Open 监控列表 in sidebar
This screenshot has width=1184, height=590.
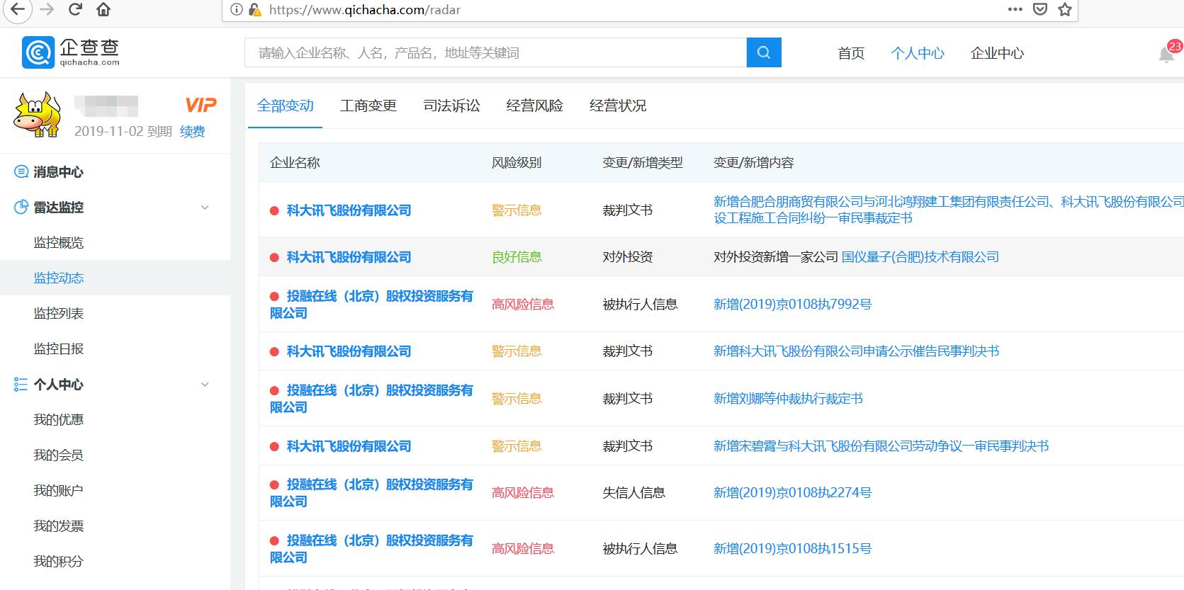click(59, 313)
